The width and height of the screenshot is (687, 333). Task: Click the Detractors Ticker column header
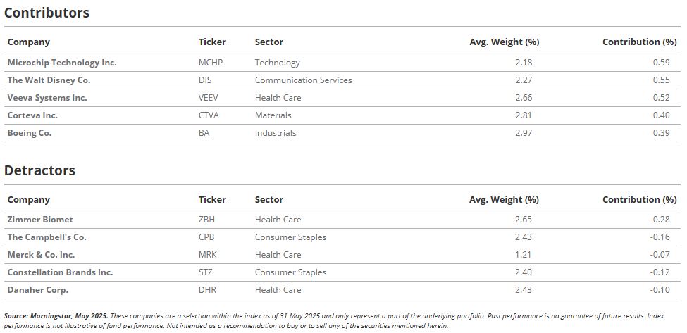tap(212, 199)
